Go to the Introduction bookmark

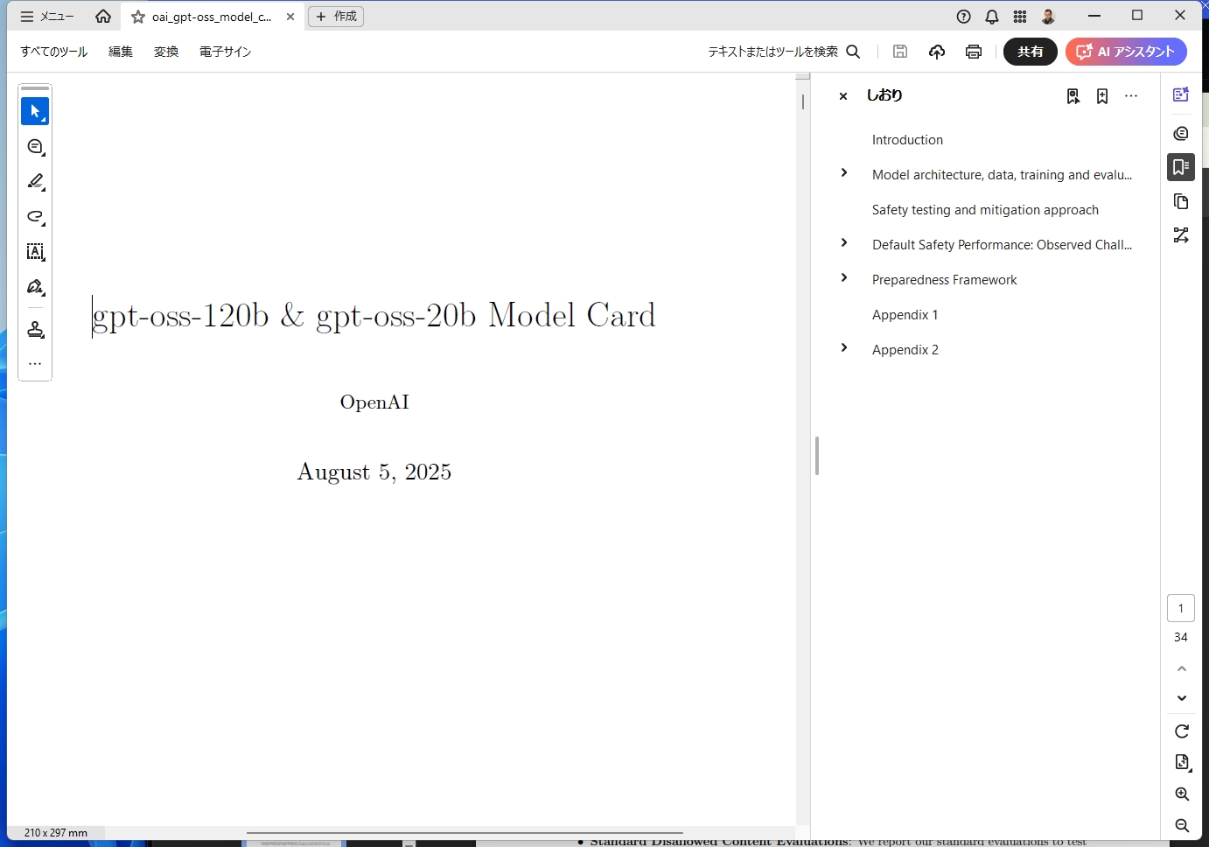907,140
